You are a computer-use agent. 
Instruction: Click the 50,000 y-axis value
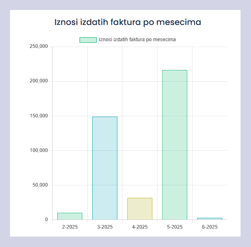coord(40,185)
